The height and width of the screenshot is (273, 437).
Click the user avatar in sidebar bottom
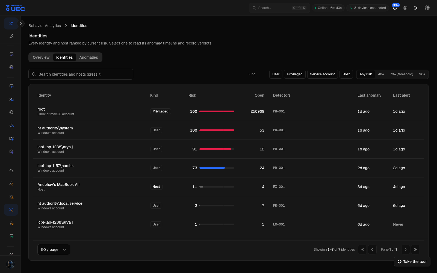click(10, 264)
